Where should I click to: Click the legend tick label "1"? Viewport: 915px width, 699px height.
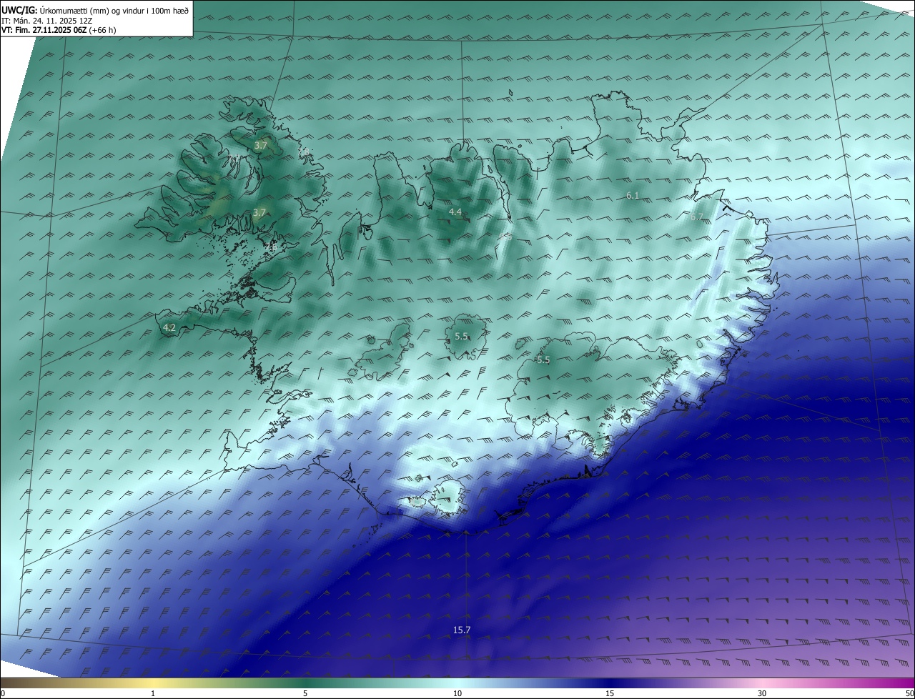pos(153,693)
